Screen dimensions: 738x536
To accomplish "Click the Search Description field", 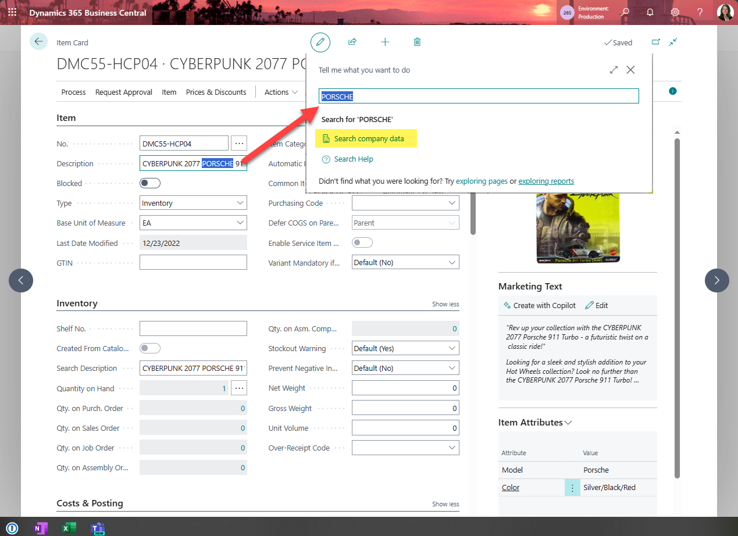I will tap(193, 368).
